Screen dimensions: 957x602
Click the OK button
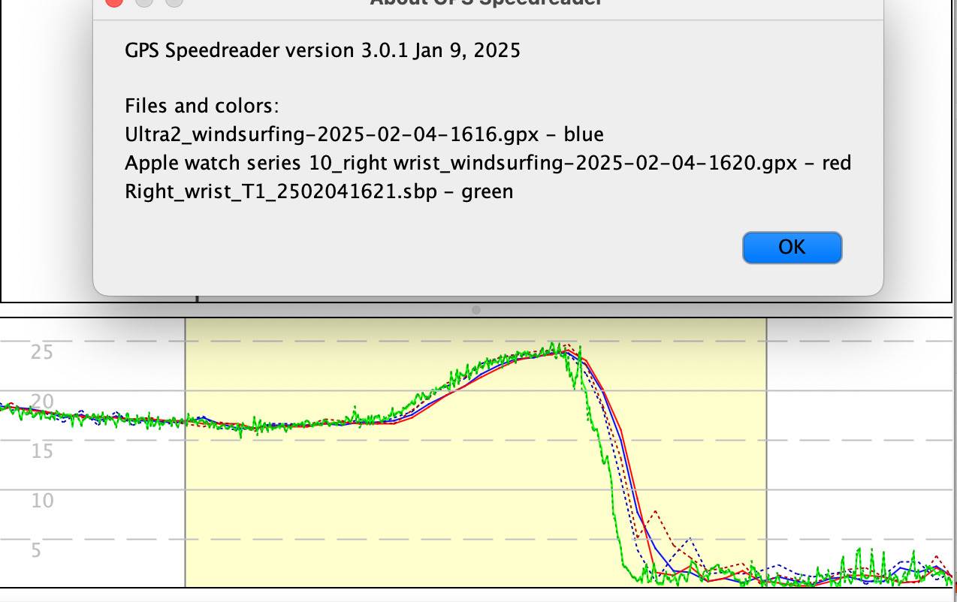click(791, 247)
